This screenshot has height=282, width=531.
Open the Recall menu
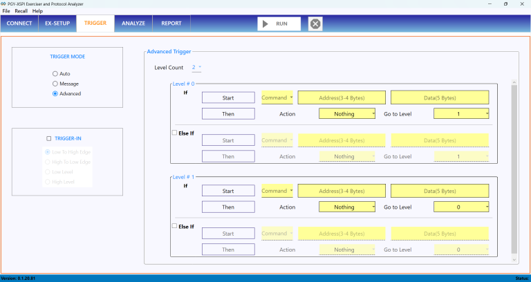coord(21,11)
